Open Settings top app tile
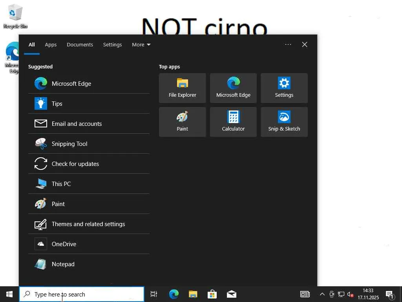 (284, 88)
